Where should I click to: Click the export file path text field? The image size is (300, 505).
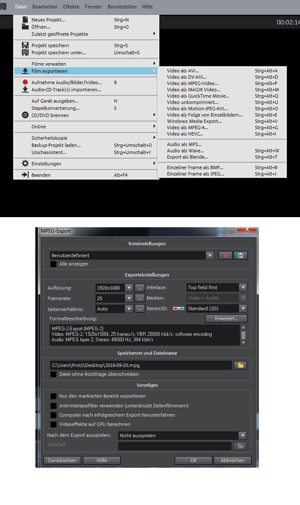(140, 365)
